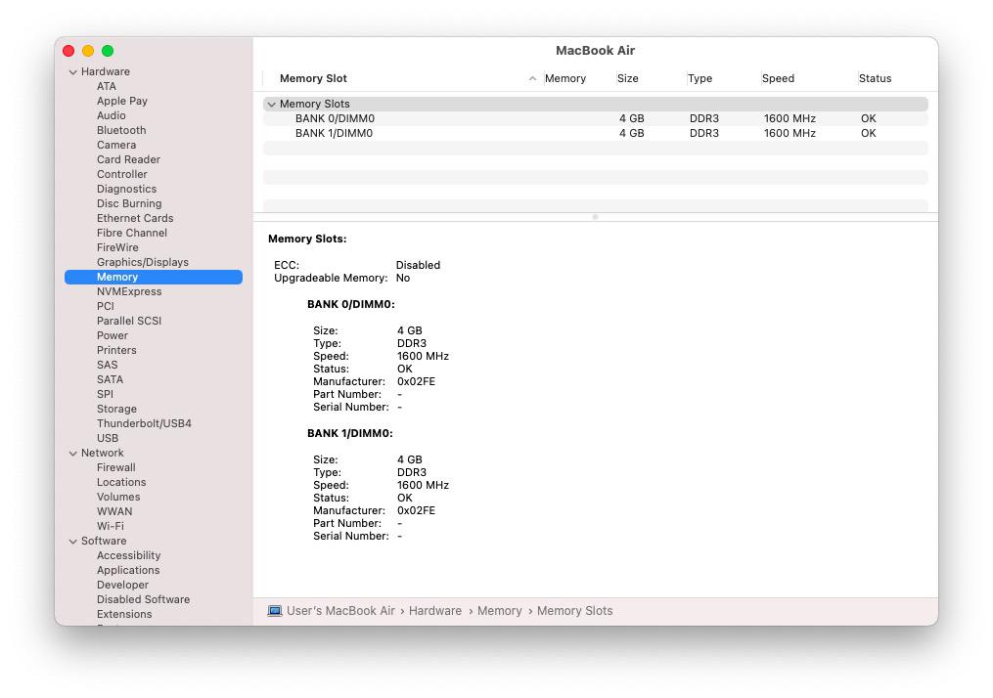
Task: Select FireWire in the sidebar
Action: (x=117, y=247)
